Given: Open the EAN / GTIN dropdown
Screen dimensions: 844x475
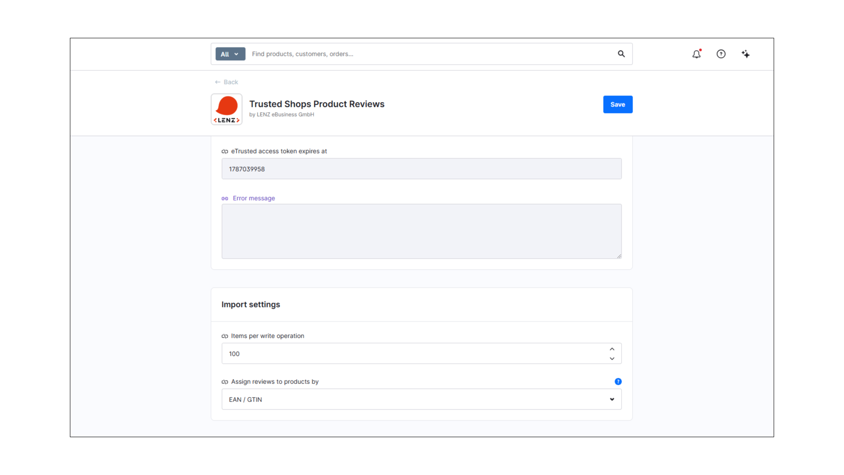Looking at the screenshot, I should (422, 399).
